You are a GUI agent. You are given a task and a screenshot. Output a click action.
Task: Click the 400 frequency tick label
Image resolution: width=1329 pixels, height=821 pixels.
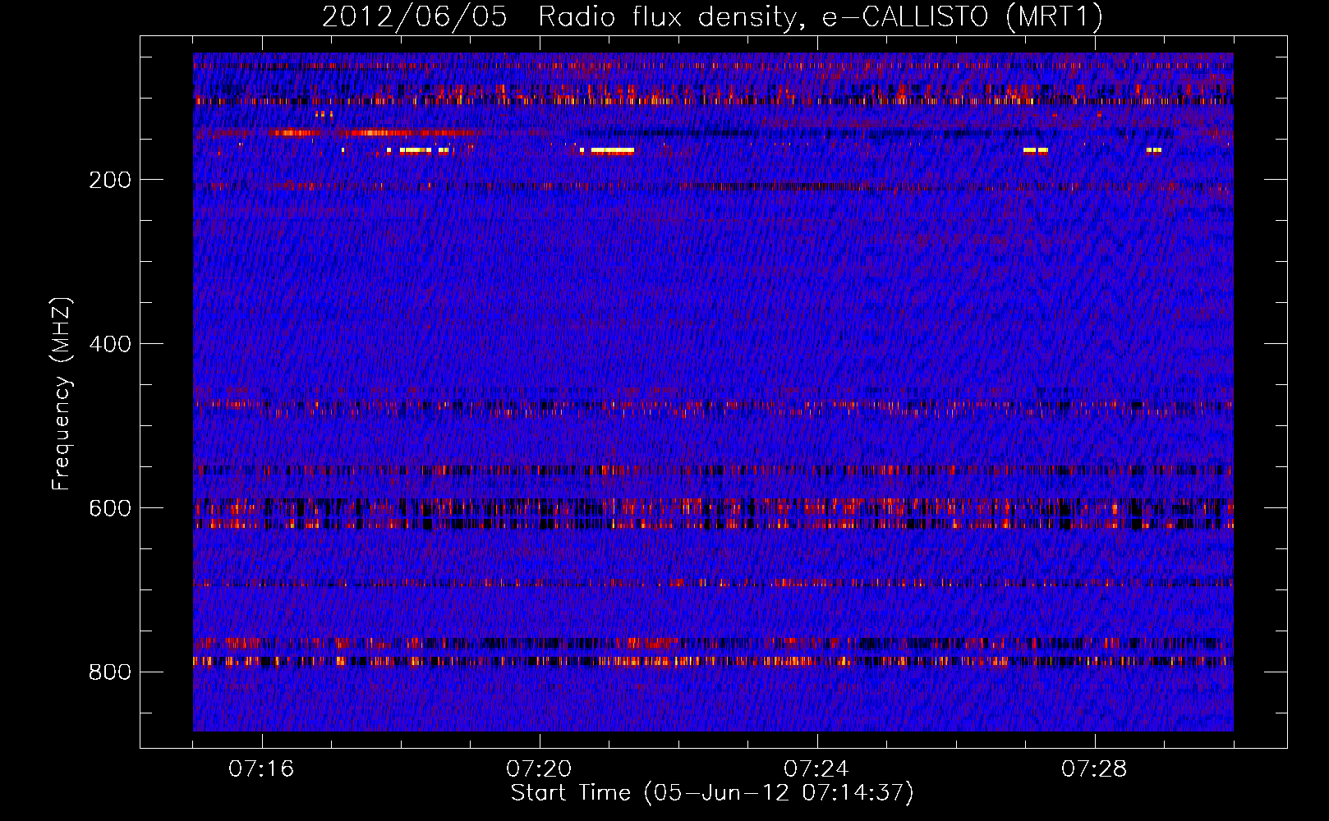(x=110, y=344)
